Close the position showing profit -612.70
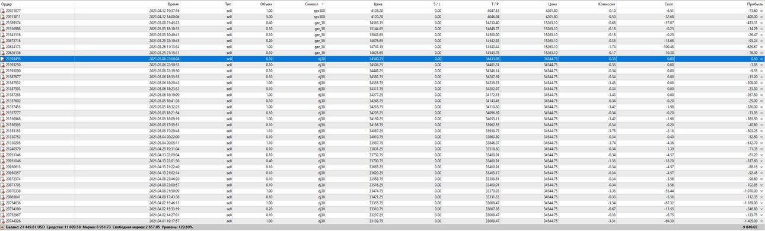This screenshot has width=765, height=231. 762,143
